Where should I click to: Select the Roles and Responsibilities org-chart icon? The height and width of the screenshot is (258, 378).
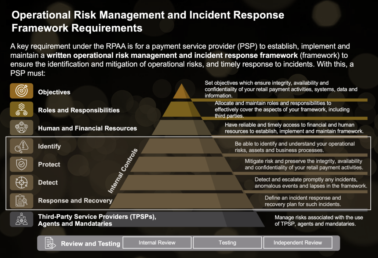coord(21,109)
